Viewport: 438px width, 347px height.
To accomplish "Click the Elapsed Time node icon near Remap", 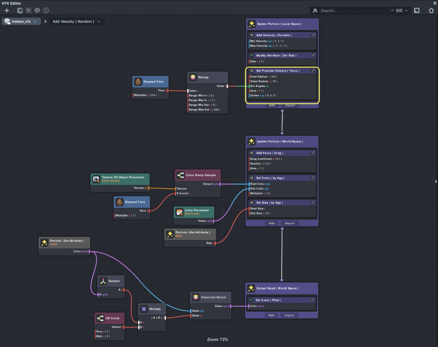I will point(138,82).
